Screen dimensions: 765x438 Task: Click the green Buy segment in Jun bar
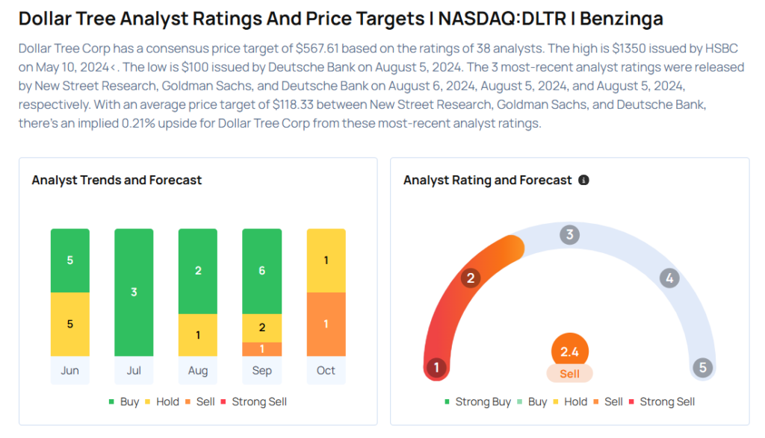coord(70,260)
